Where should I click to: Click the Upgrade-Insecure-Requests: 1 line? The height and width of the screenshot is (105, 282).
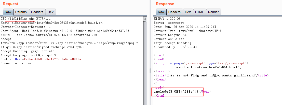(26, 27)
